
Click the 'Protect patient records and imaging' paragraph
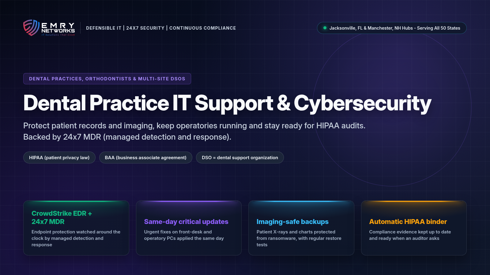194,131
